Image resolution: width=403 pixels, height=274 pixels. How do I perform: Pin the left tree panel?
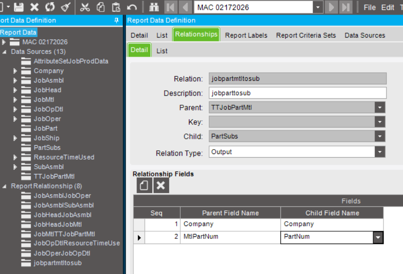pos(117,20)
